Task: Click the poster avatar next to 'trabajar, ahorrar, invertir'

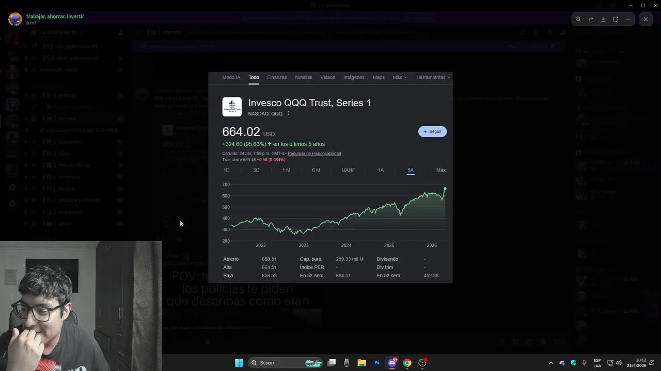Action: coord(15,20)
